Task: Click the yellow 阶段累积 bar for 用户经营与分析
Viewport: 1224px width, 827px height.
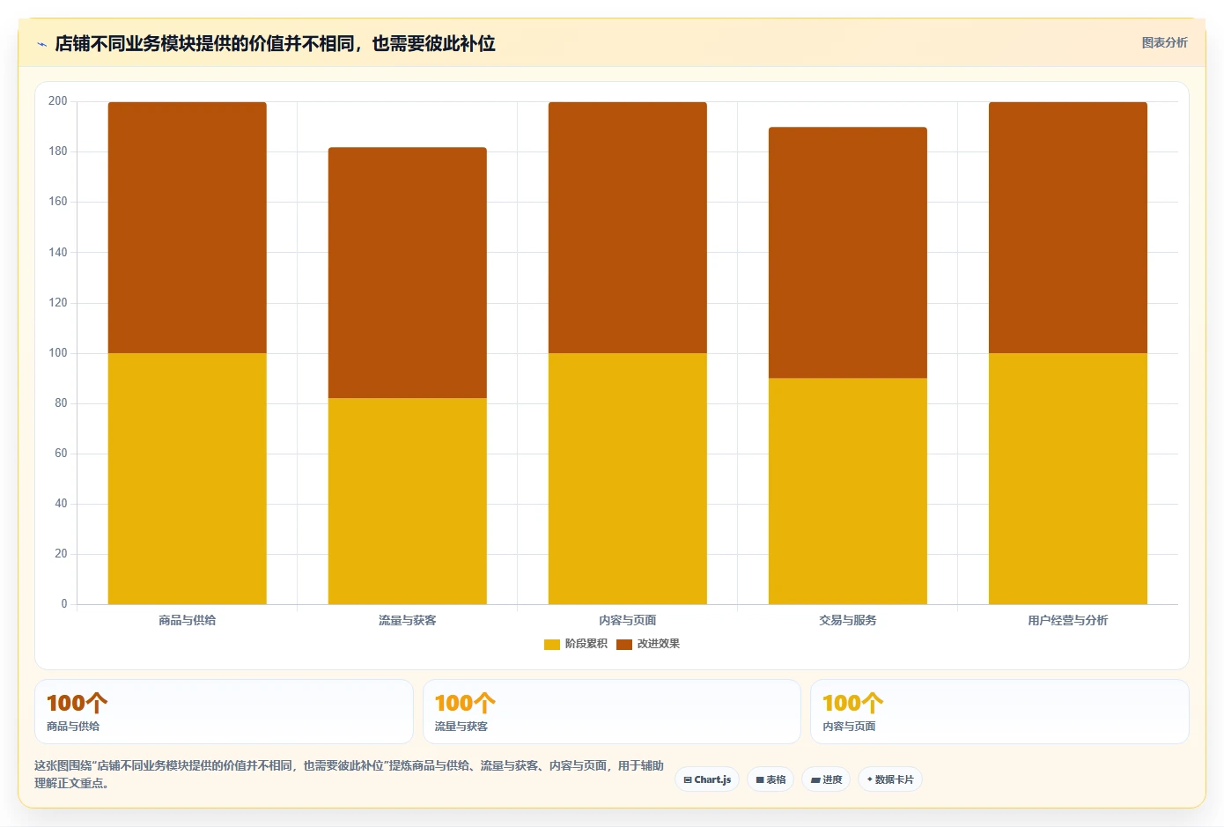Action: click(1068, 478)
